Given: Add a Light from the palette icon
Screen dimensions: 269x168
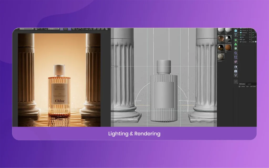Looking at the screenshot, I should 236,75.
